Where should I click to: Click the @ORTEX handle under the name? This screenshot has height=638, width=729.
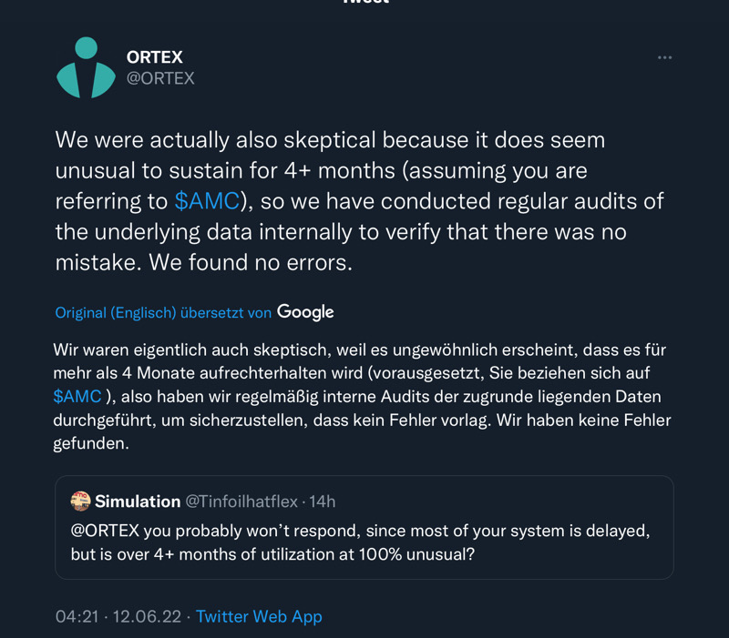click(160, 78)
